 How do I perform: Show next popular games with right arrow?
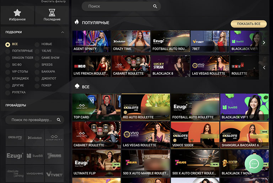click(264, 43)
